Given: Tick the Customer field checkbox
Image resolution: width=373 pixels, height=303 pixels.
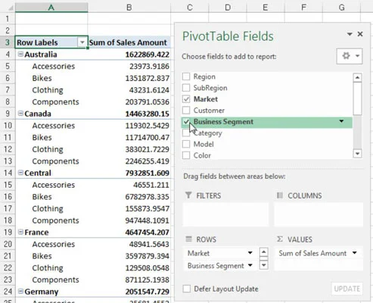Looking at the screenshot, I should [x=186, y=110].
